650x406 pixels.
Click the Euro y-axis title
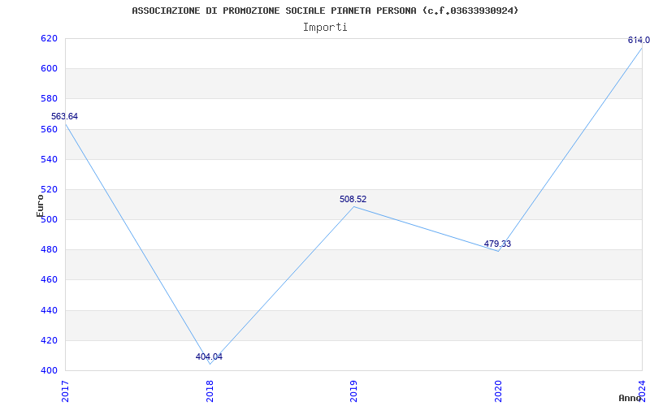pyautogui.click(x=40, y=205)
